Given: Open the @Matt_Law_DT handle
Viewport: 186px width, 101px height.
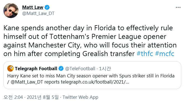Looking at the screenshot, I should click(38, 13).
